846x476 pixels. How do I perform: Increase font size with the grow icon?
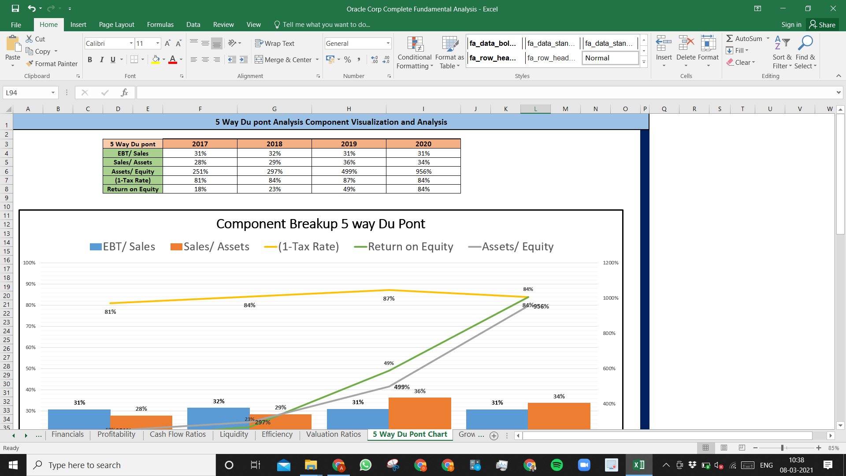[x=167, y=43]
